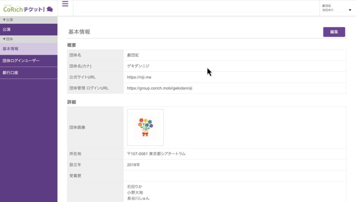Viewport: 356px width, 202px height.
Task: Click the https://niji.me official site URL
Action: tap(139, 77)
